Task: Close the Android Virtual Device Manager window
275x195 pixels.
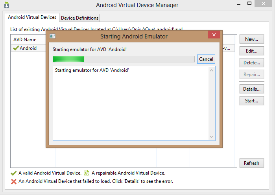Action: pyautogui.click(x=264, y=3)
